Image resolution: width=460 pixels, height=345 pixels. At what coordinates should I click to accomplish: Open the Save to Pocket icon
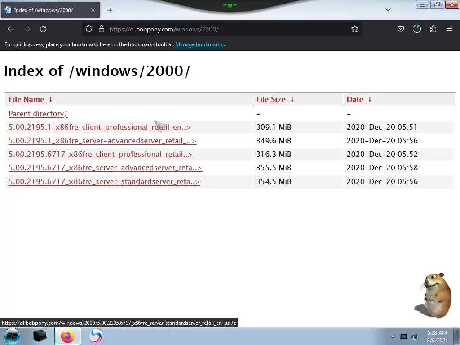point(400,29)
